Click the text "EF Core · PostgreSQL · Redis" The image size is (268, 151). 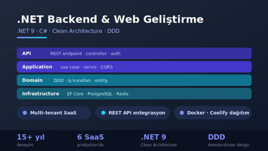[98, 94]
